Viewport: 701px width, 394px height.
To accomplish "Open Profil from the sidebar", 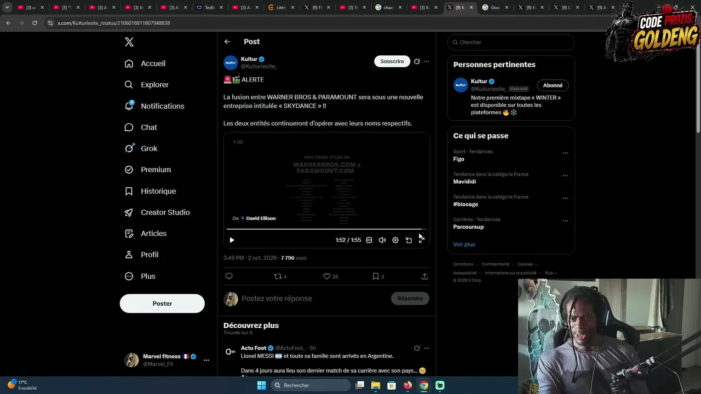I will [141, 255].
